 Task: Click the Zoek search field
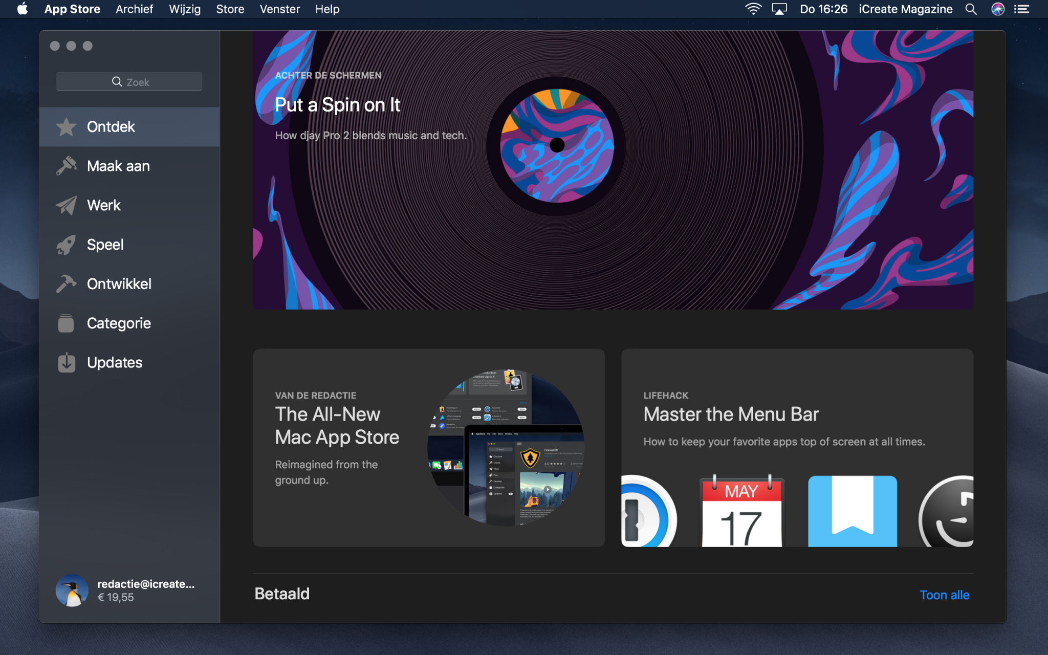coord(129,82)
